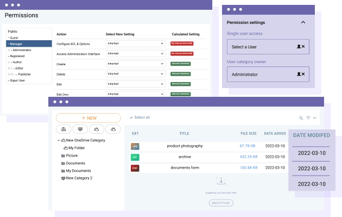
Task: Click the Select a User field
Action: coord(268,47)
